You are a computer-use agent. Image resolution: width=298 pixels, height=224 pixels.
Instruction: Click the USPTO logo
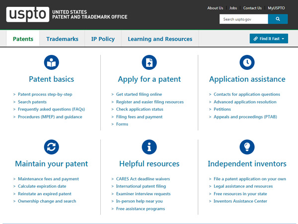[27, 14]
